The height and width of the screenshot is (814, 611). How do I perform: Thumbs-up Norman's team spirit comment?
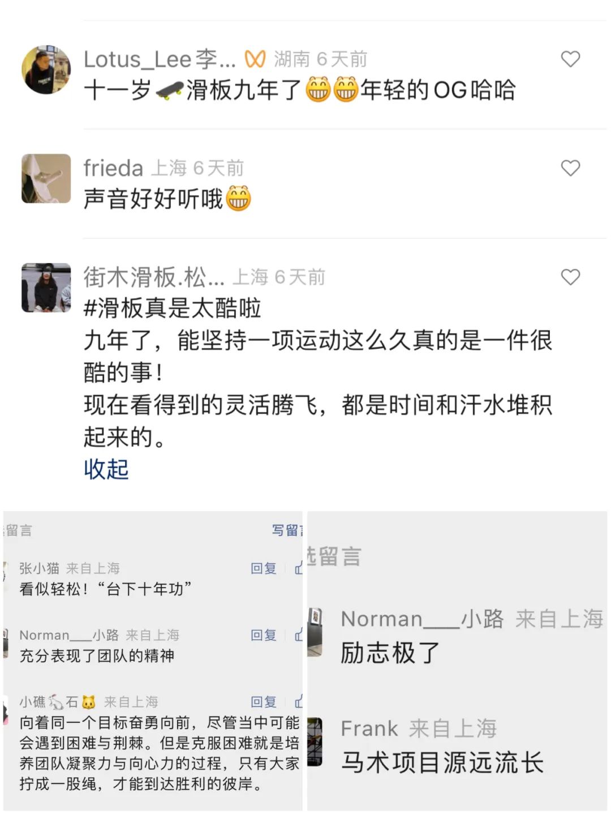[x=298, y=635]
